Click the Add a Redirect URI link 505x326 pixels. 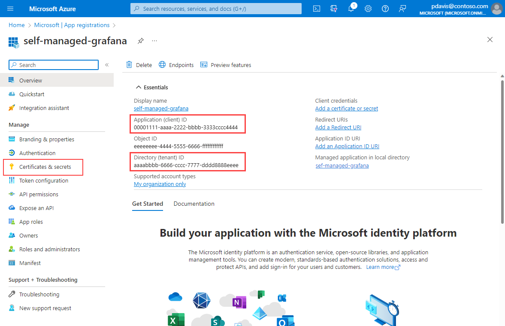pyautogui.click(x=338, y=128)
